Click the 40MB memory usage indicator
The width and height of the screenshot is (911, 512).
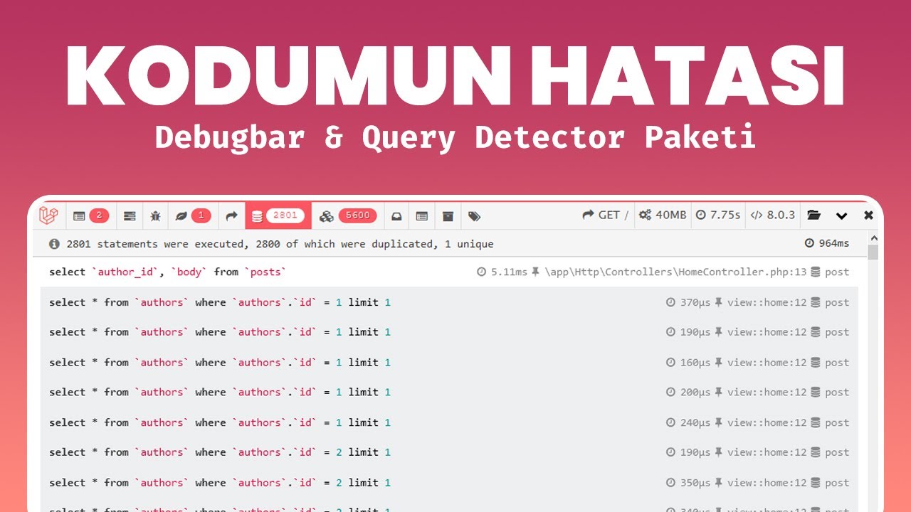click(663, 215)
